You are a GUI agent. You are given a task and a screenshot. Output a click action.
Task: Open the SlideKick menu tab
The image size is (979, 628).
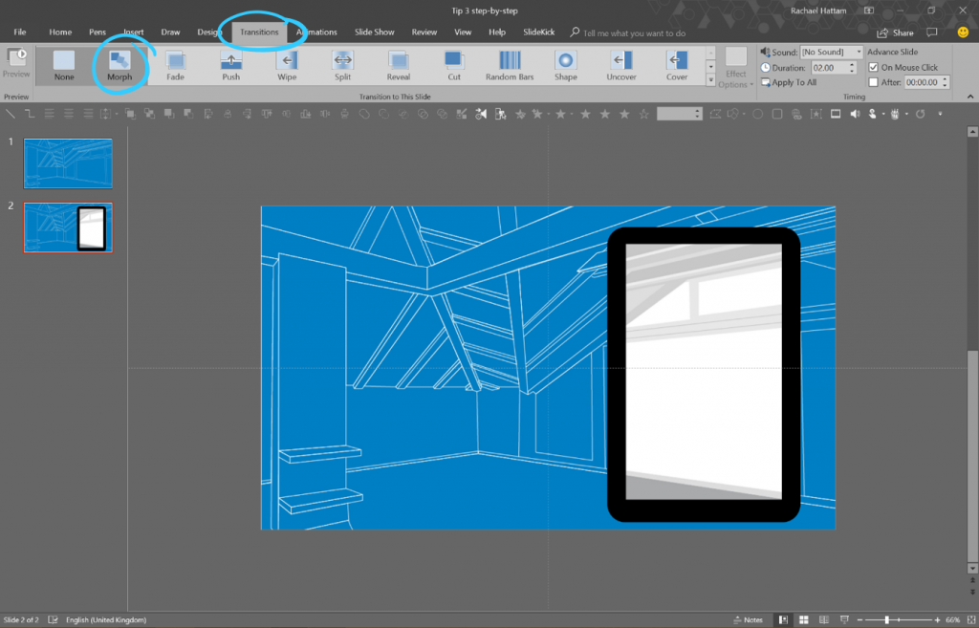538,32
